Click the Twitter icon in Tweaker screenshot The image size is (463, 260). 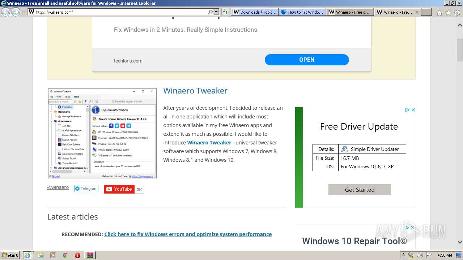[117, 126]
